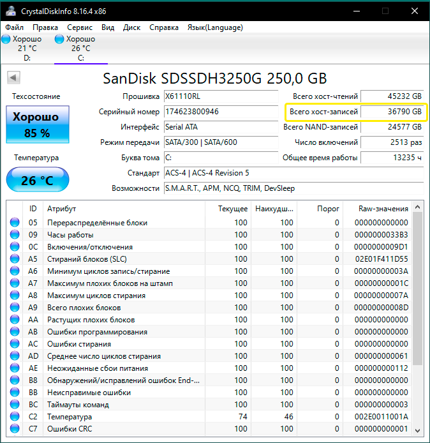Select the Температура attribute row
This screenshot has width=430, height=443.
[x=209, y=417]
